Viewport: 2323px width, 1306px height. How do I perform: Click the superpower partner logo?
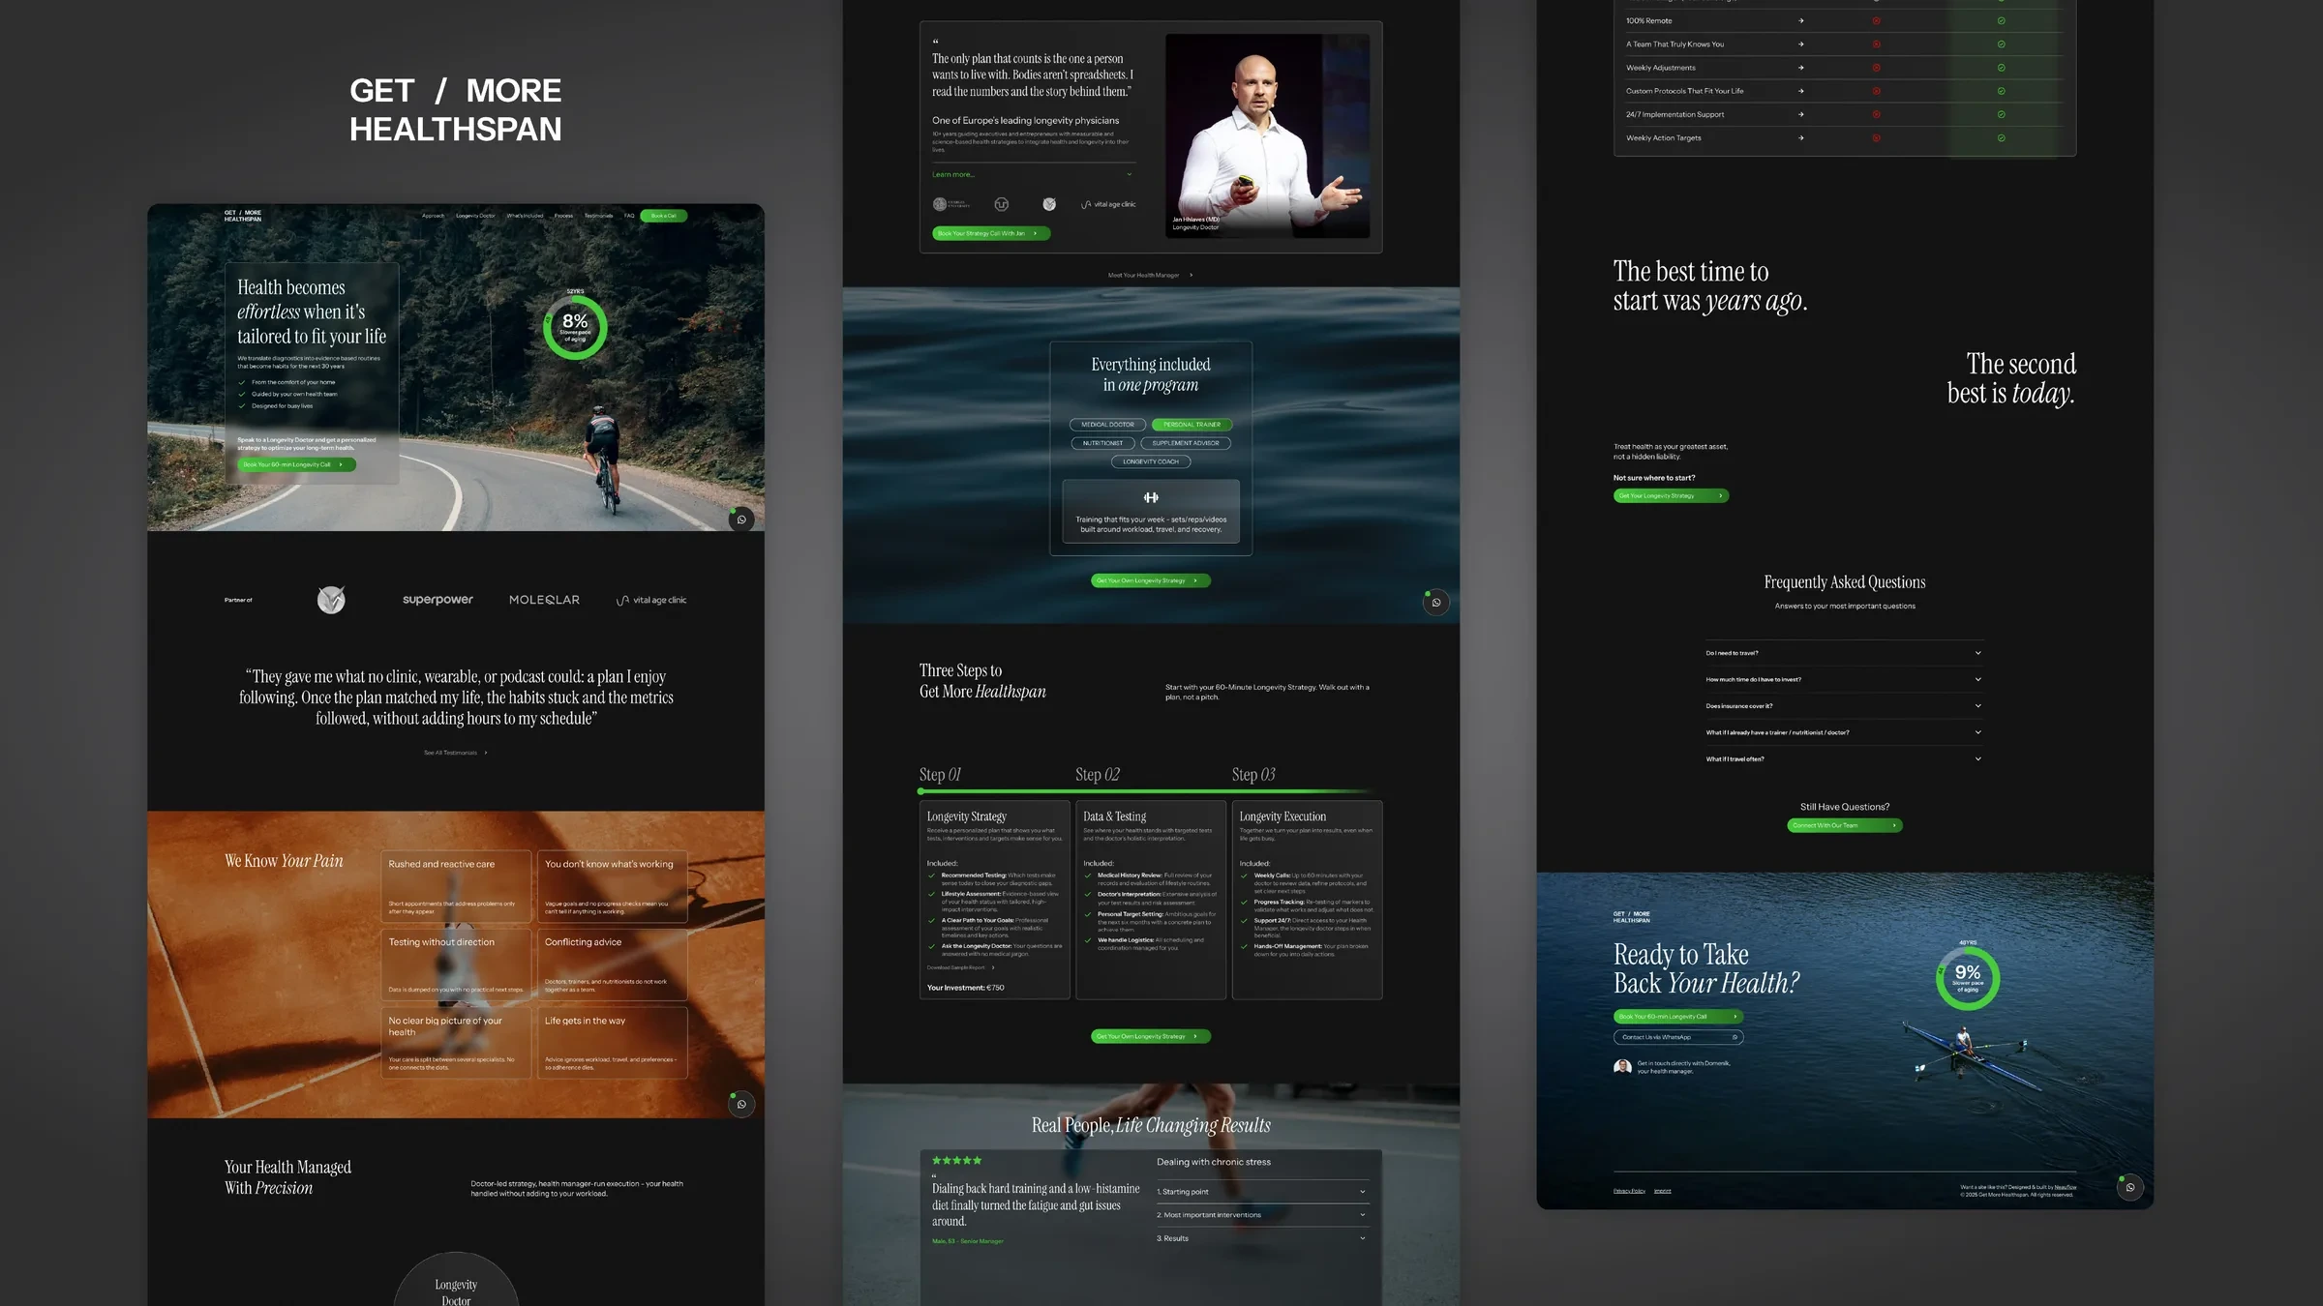(437, 600)
